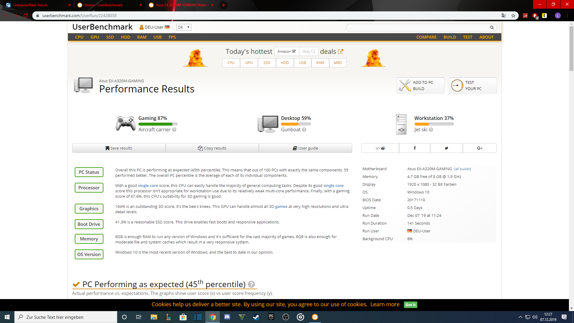Image resolution: width=574 pixels, height=323 pixels.
Task: Click the search magnifier icon
Action: [492, 28]
